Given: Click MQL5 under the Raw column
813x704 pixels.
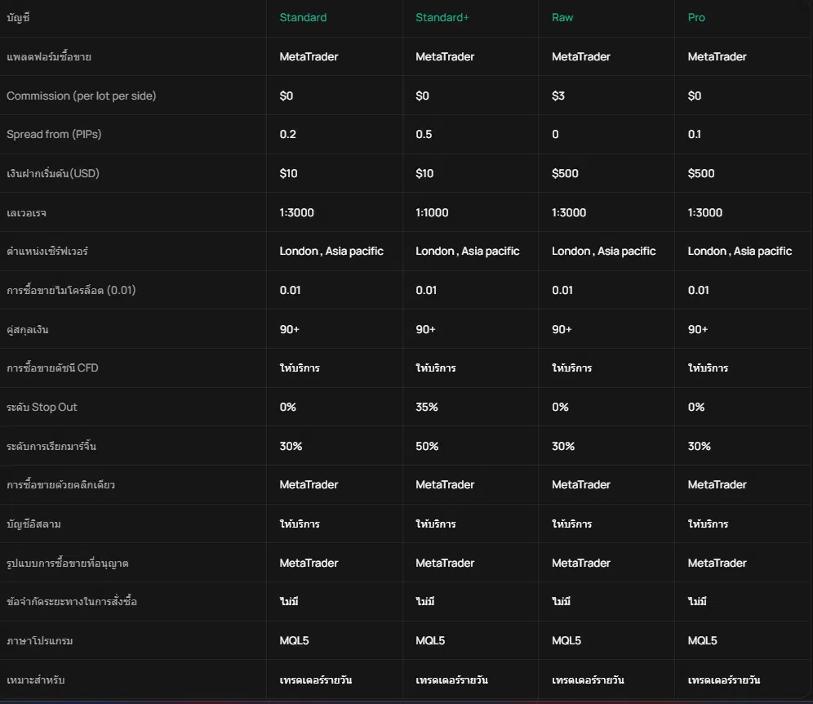Looking at the screenshot, I should click(566, 641).
